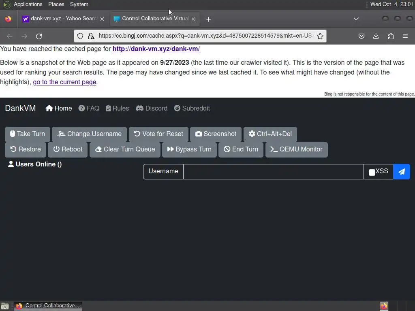Select the Control Collaborative Virtual tab

(x=155, y=19)
